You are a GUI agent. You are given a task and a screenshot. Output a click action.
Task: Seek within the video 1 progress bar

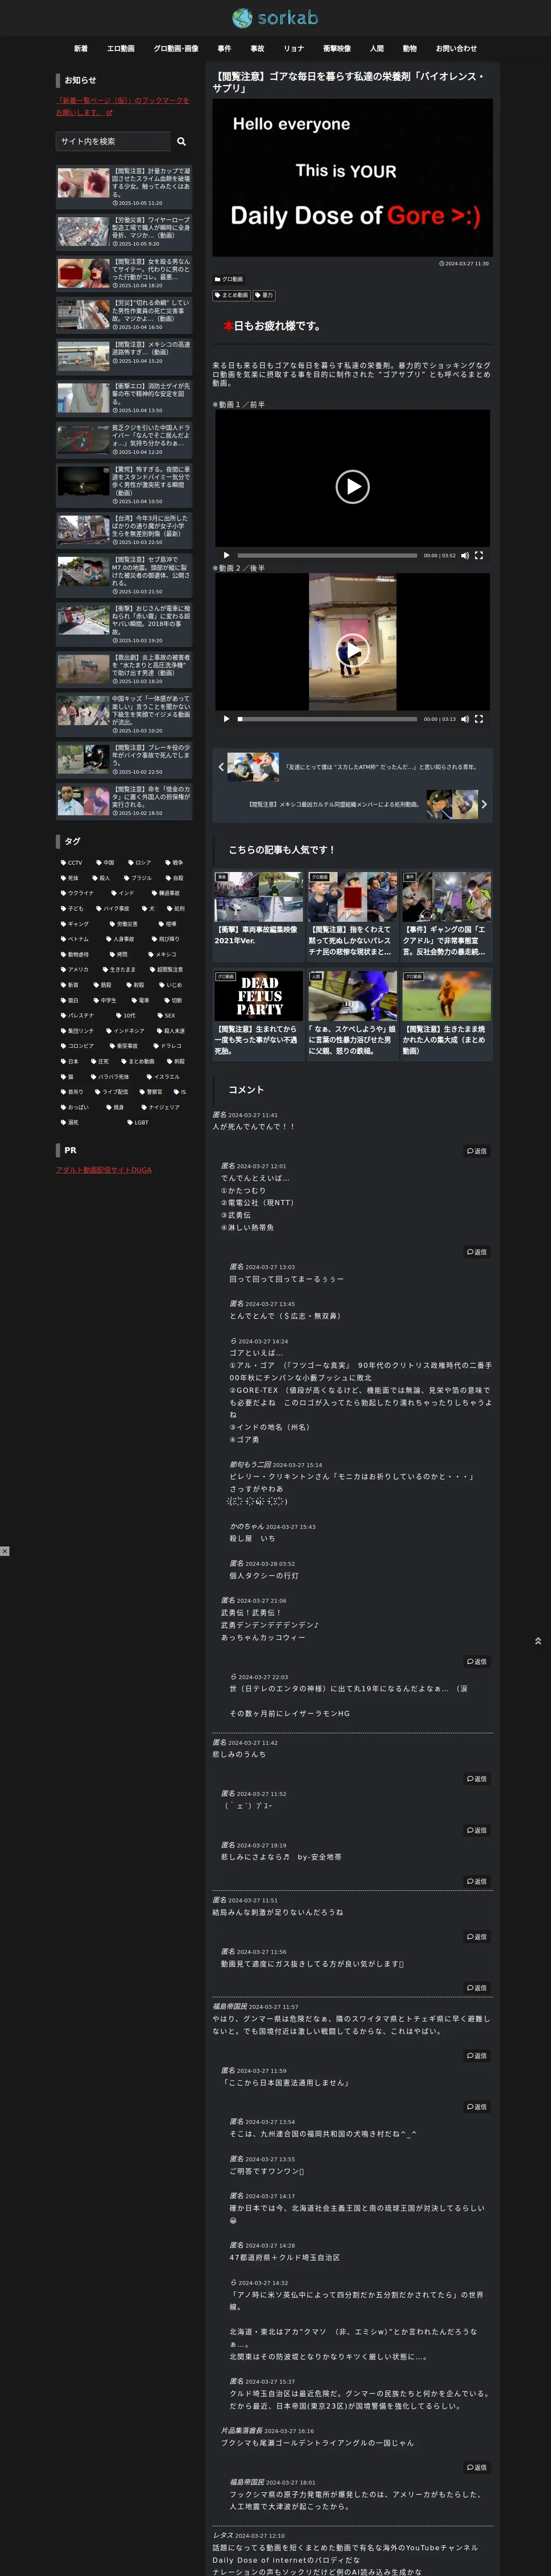pos(327,555)
